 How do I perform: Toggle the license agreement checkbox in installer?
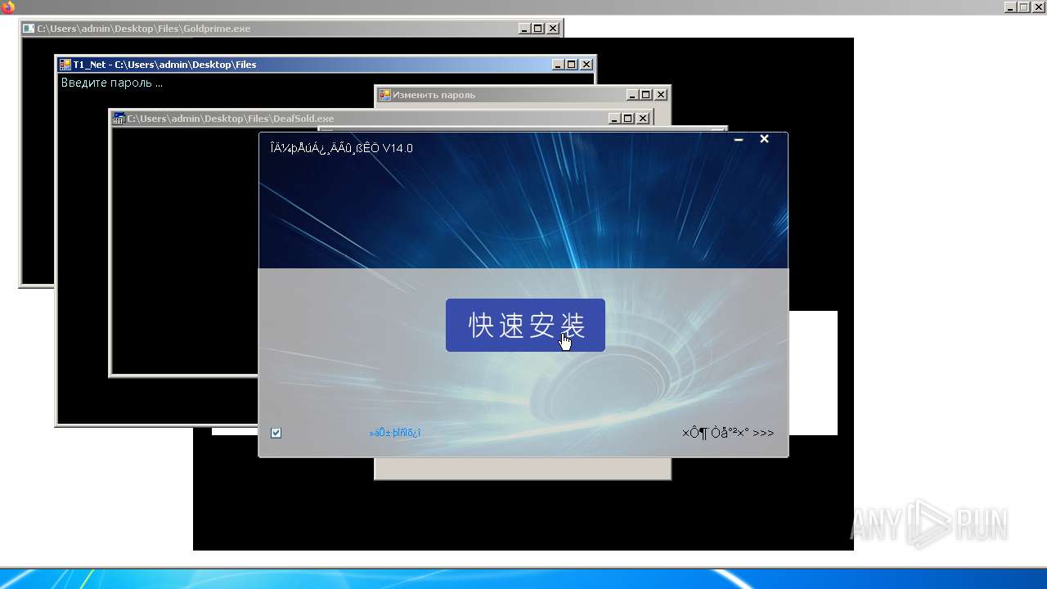coord(276,433)
